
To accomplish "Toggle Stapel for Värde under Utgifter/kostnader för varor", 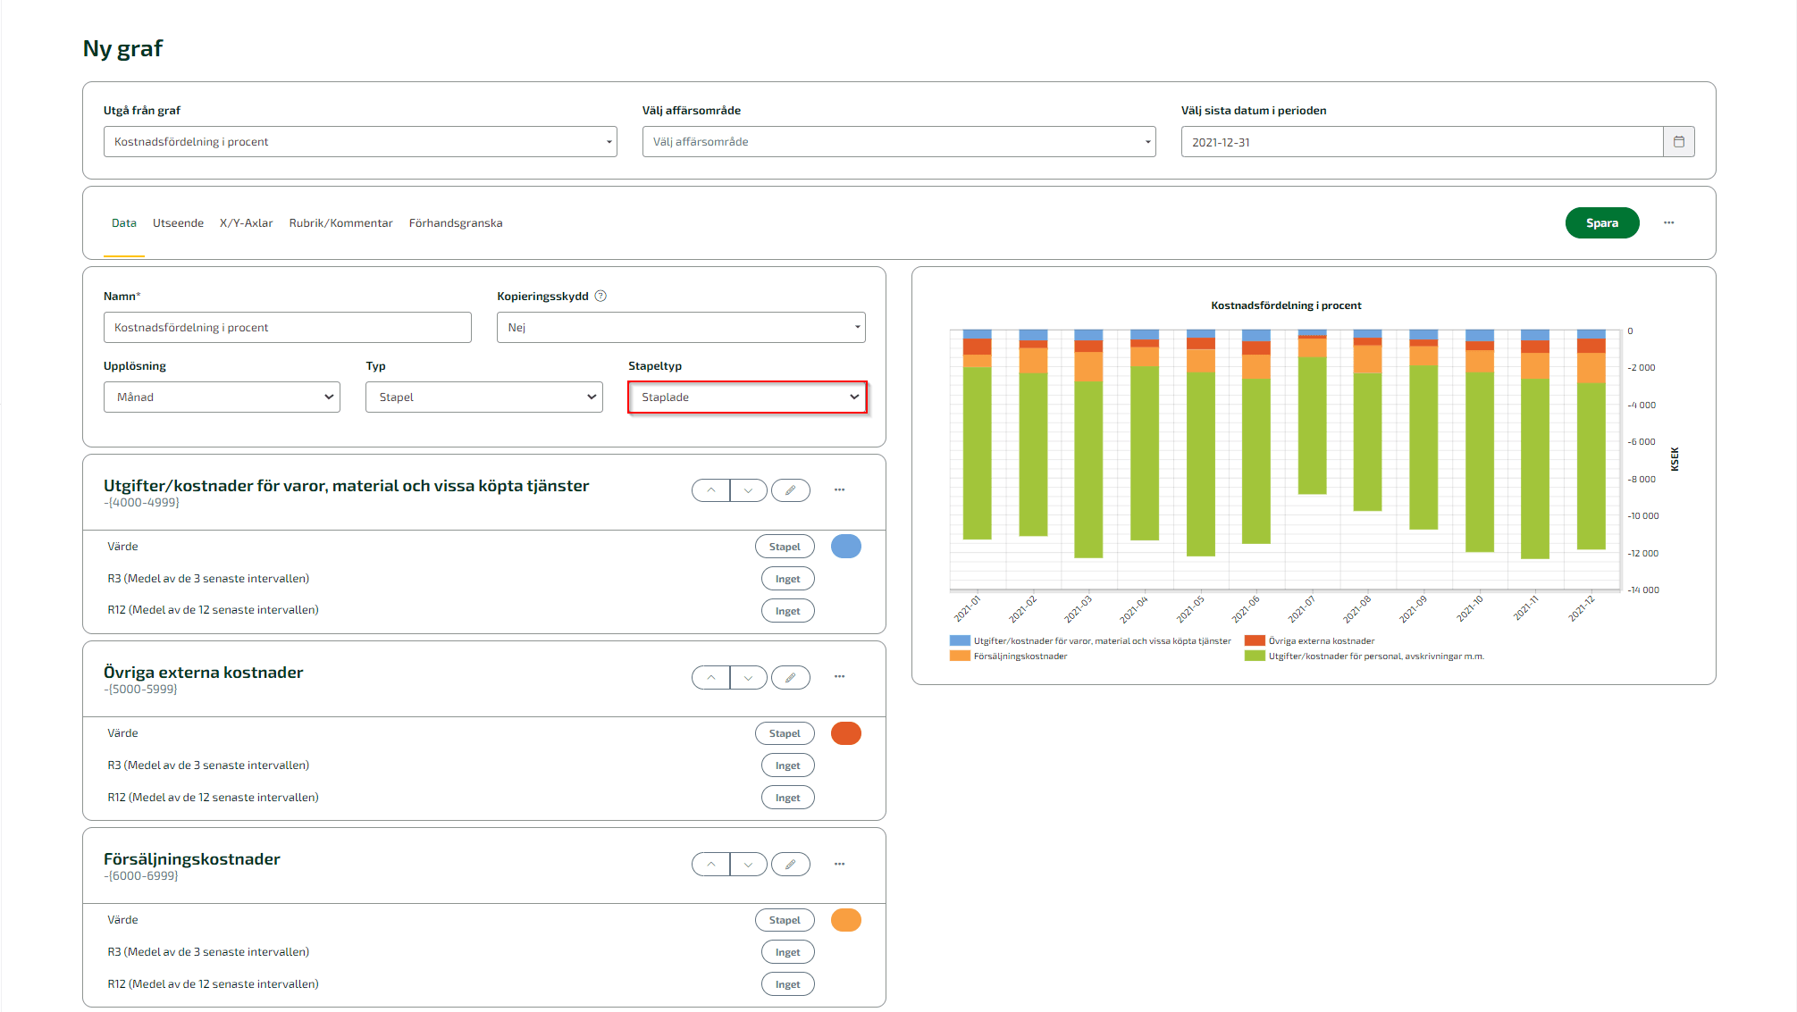I will click(x=785, y=547).
